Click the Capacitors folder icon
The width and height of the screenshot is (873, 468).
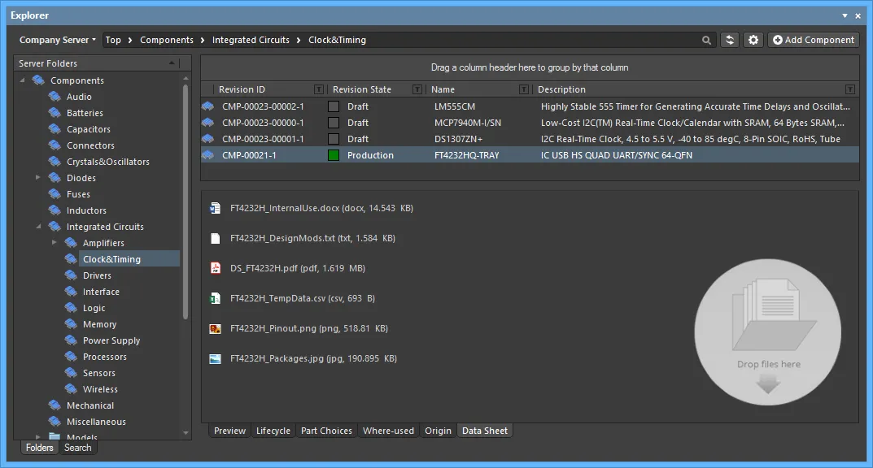pyautogui.click(x=55, y=129)
